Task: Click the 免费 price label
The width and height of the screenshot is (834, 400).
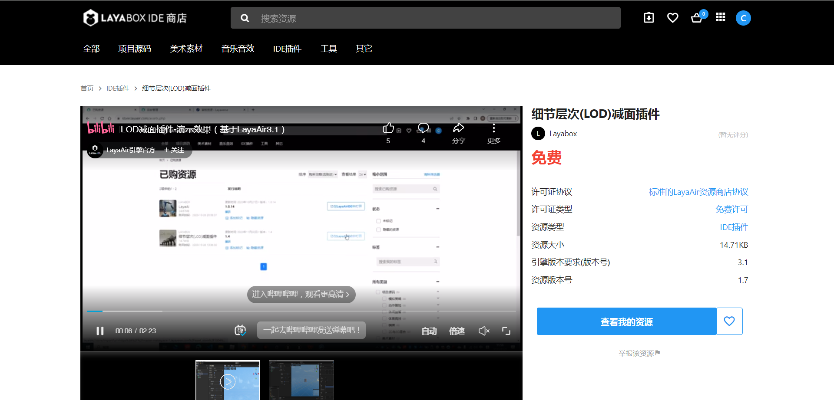Action: (x=546, y=158)
